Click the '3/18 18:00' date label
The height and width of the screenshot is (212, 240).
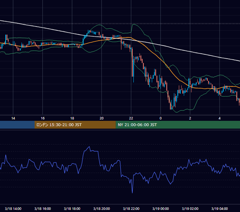(x=72, y=208)
